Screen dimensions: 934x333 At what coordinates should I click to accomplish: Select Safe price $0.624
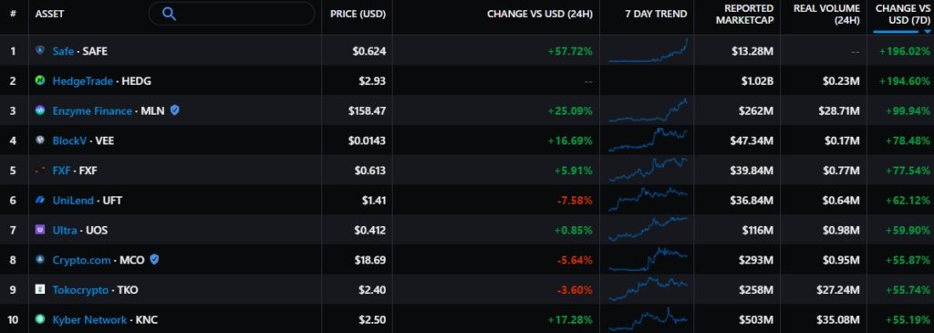(x=369, y=51)
